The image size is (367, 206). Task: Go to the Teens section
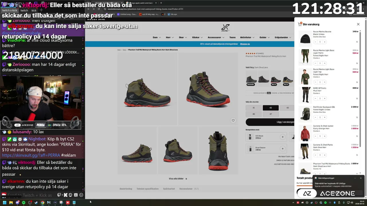pos(232,37)
